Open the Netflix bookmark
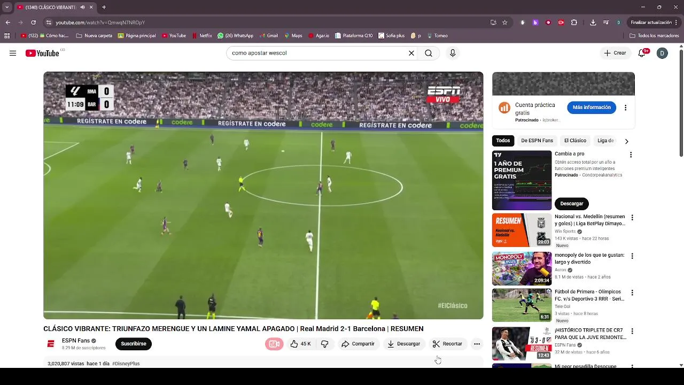Image resolution: width=684 pixels, height=385 pixels. [x=201, y=36]
